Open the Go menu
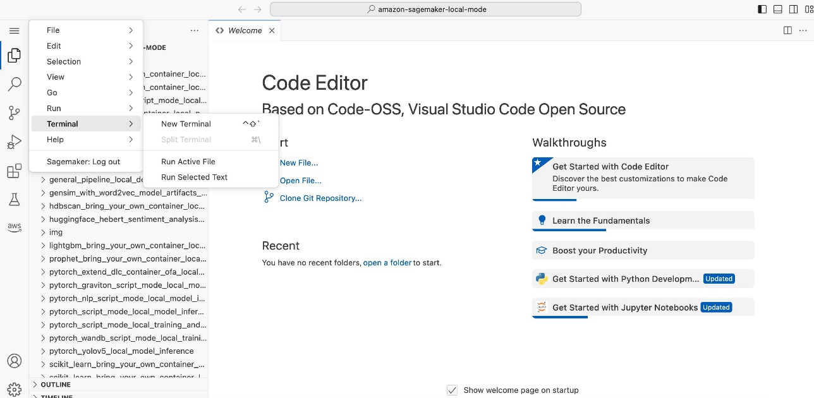This screenshot has height=398, width=814. (x=86, y=93)
